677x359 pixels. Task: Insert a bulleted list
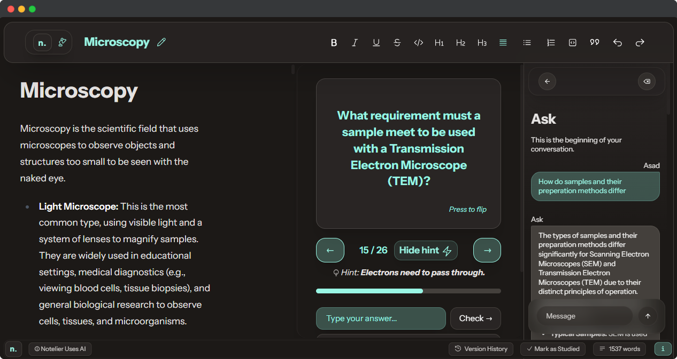point(527,43)
